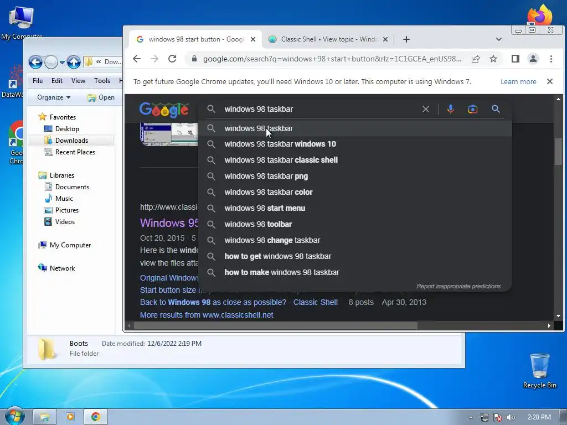This screenshot has width=567, height=425.
Task: Choose suggestion windows 98 toolbar
Action: (x=355, y=224)
